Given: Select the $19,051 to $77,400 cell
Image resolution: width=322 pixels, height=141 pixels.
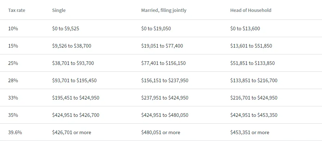Looking at the screenshot, I should click(162, 46).
